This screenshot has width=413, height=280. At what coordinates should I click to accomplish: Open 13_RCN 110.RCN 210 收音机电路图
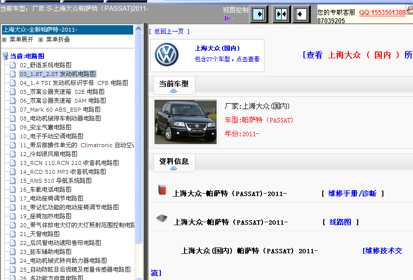point(69,163)
